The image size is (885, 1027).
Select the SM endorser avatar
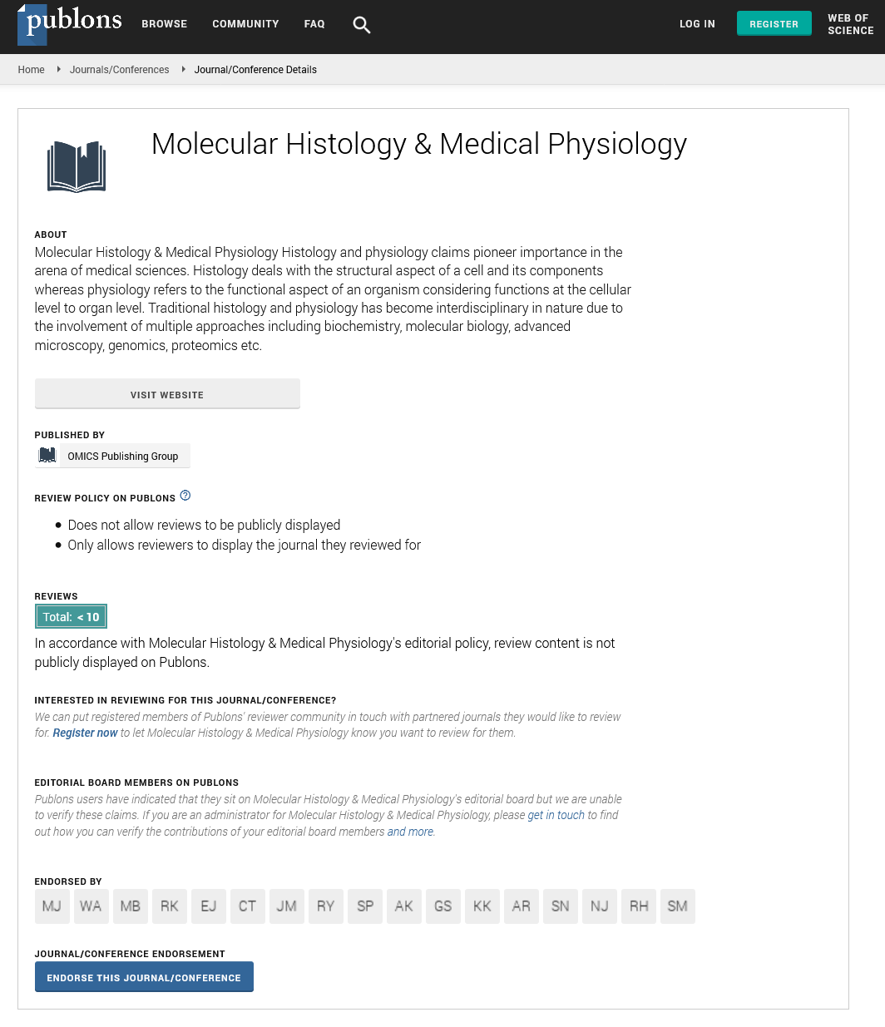(678, 906)
